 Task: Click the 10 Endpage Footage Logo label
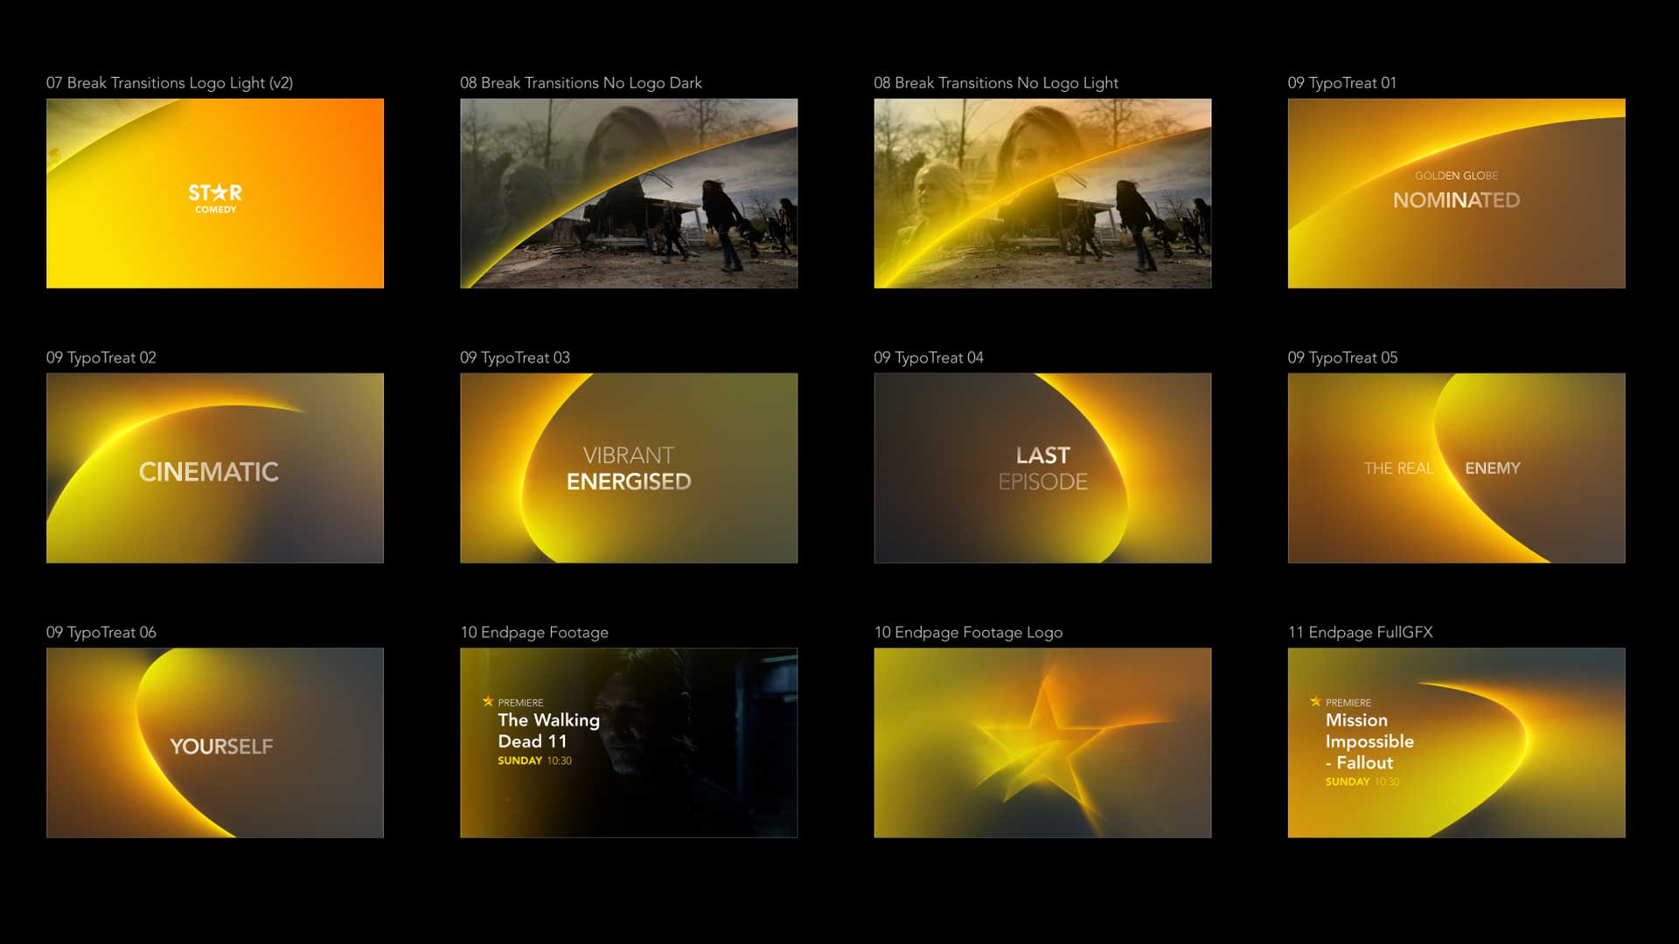(x=968, y=632)
